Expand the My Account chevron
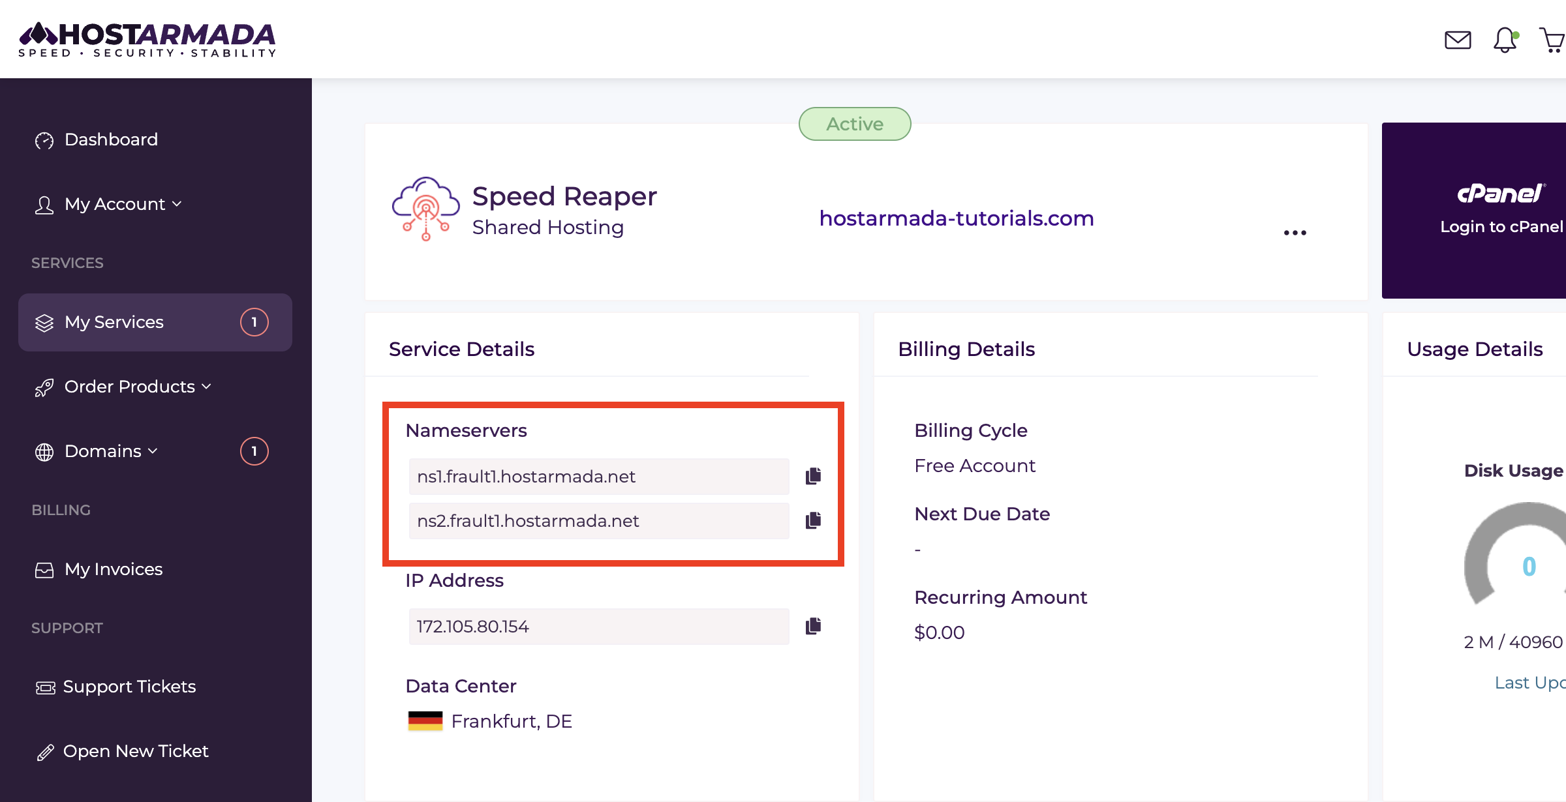 pyautogui.click(x=177, y=204)
